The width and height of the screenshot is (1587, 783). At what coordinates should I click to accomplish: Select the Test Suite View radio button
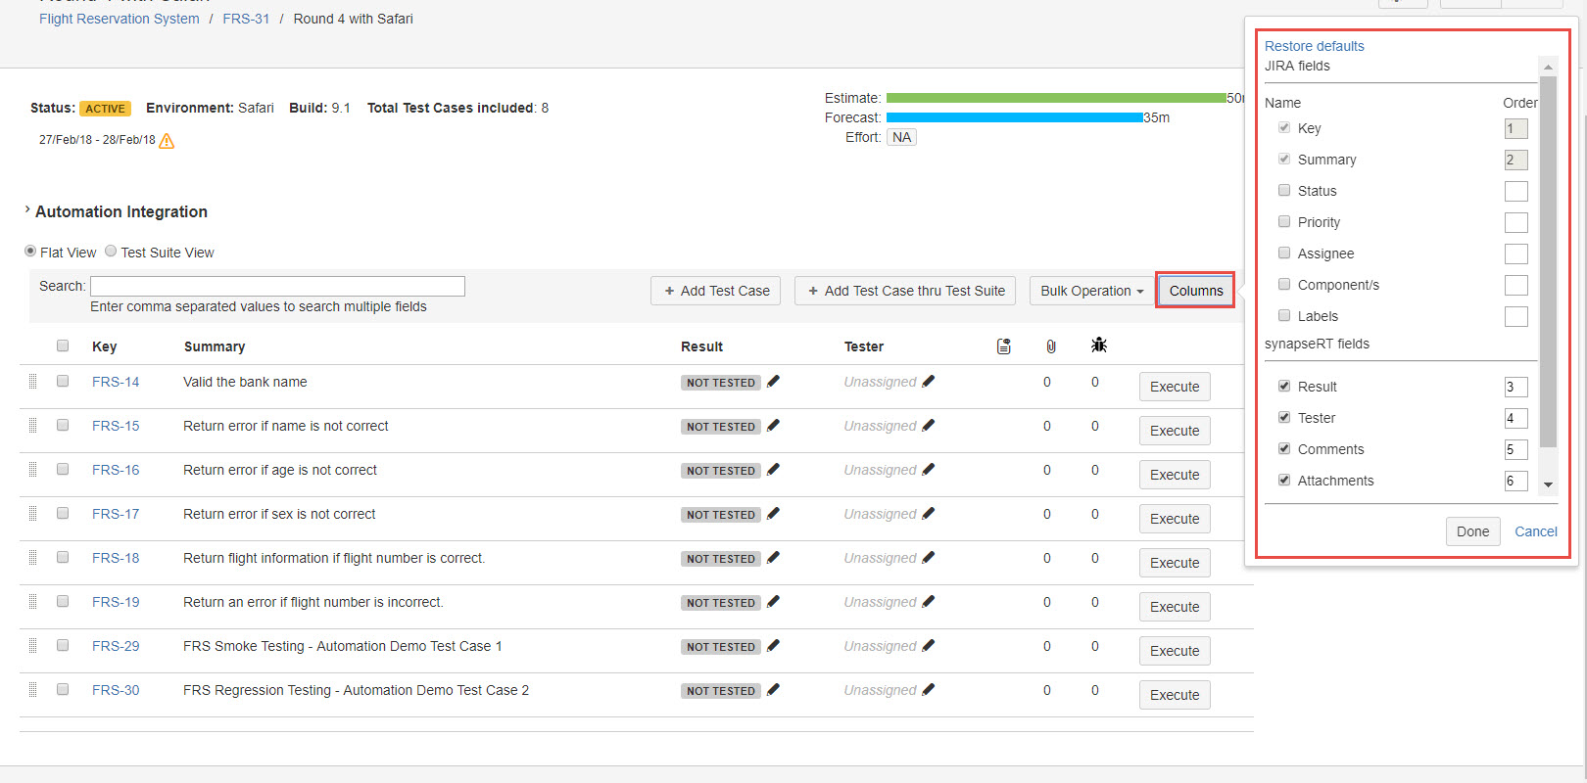(x=111, y=251)
